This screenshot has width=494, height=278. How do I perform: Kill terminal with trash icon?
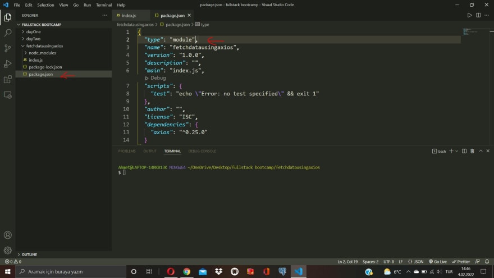point(472,151)
